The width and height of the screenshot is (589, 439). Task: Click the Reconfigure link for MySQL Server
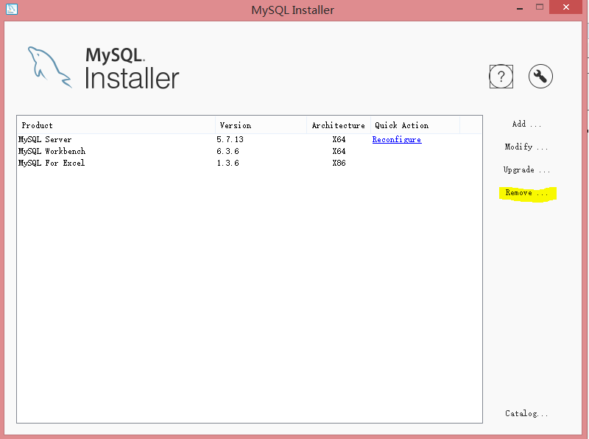point(397,139)
